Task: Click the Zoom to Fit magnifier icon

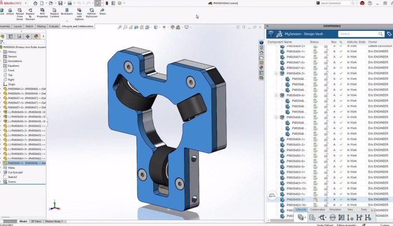Action: click(x=120, y=27)
